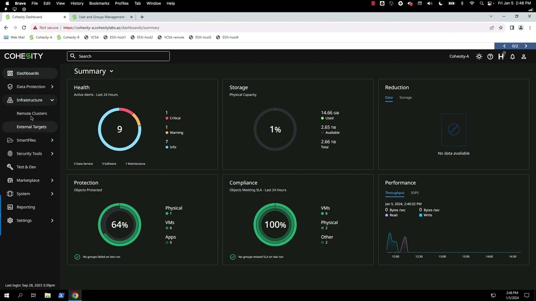
Task: Click the Security Tools fingerprint icon
Action: [10, 153]
